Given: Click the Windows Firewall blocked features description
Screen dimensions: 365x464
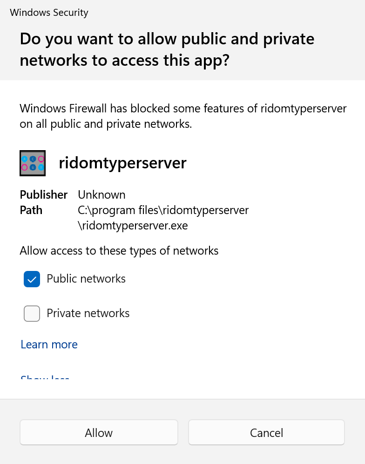Looking at the screenshot, I should tap(183, 109).
